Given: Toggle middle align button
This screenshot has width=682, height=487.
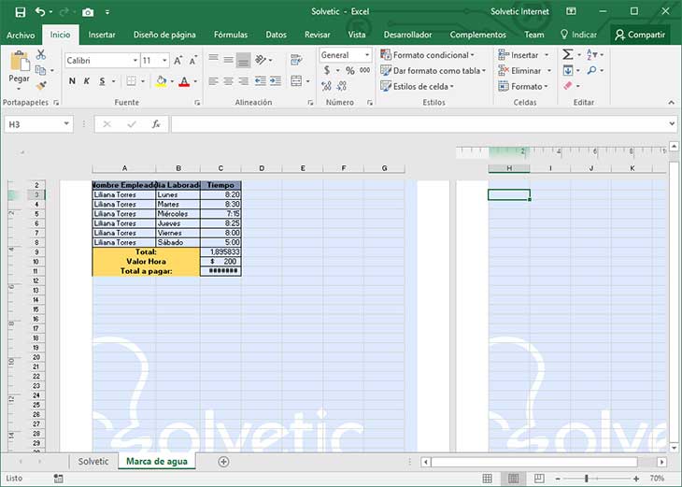Looking at the screenshot, I should (228, 60).
